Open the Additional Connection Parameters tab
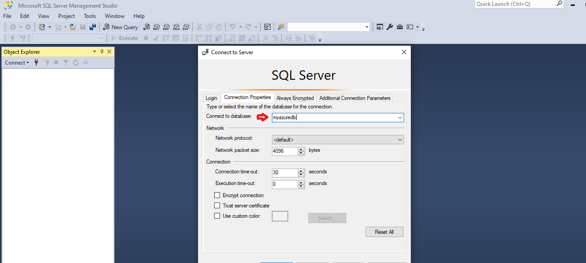 tap(355, 98)
